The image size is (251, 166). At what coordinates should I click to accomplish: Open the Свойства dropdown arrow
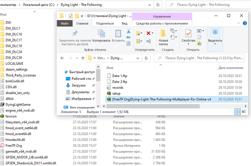pyautogui.click(x=188, y=44)
